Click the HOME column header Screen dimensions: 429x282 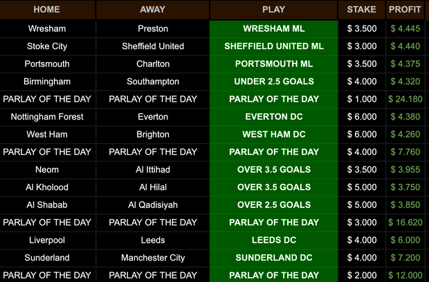pyautogui.click(x=47, y=10)
